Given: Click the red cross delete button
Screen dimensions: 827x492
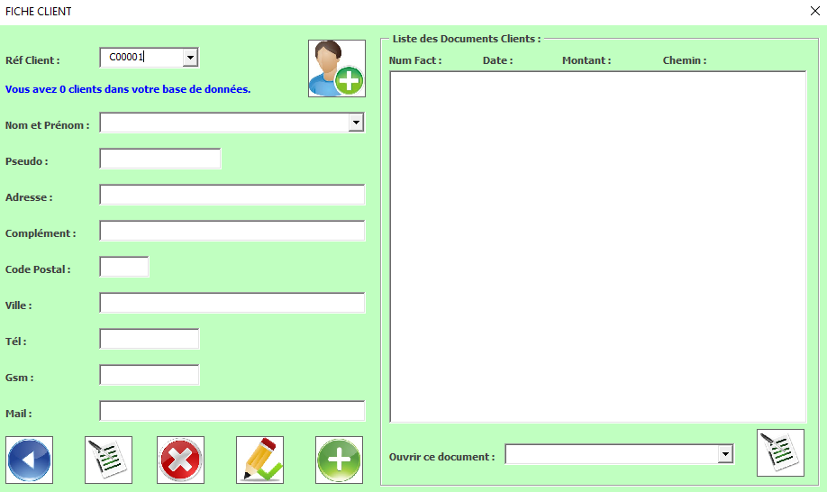Looking at the screenshot, I should click(x=180, y=460).
